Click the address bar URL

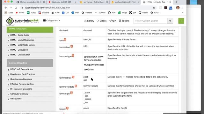pyautogui.click(x=47, y=8)
